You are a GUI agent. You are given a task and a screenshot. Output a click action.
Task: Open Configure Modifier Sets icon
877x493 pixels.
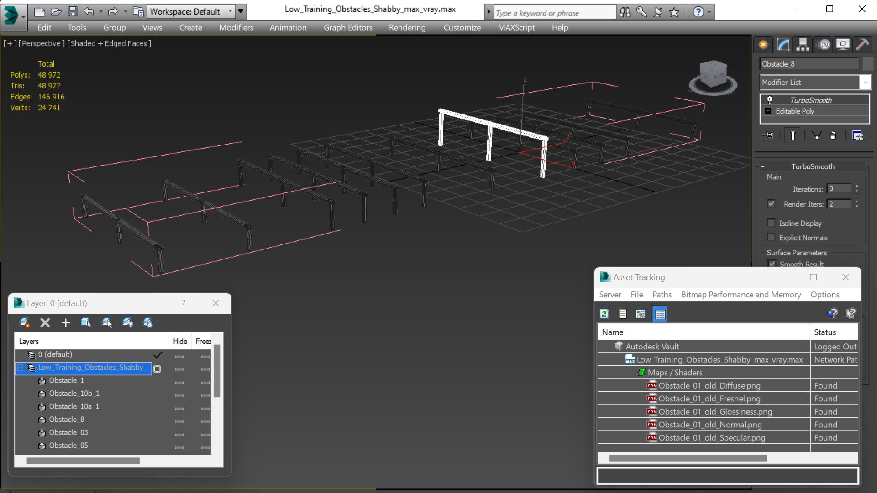point(857,135)
